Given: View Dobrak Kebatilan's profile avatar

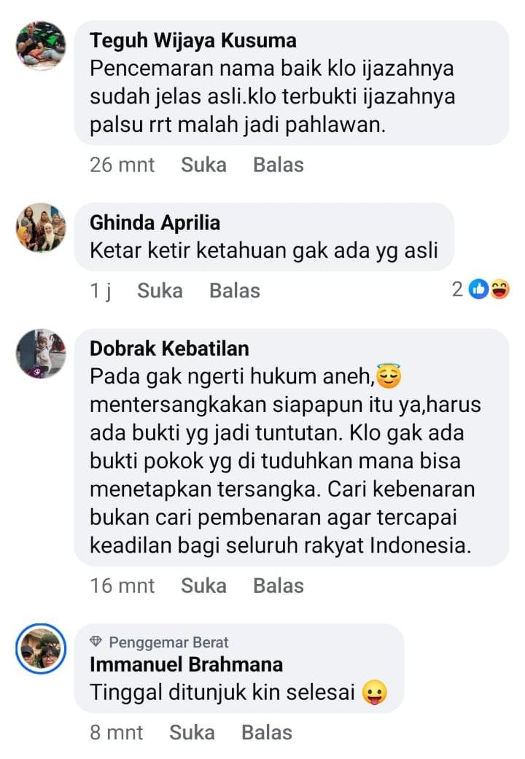Looking at the screenshot, I should [x=41, y=354].
